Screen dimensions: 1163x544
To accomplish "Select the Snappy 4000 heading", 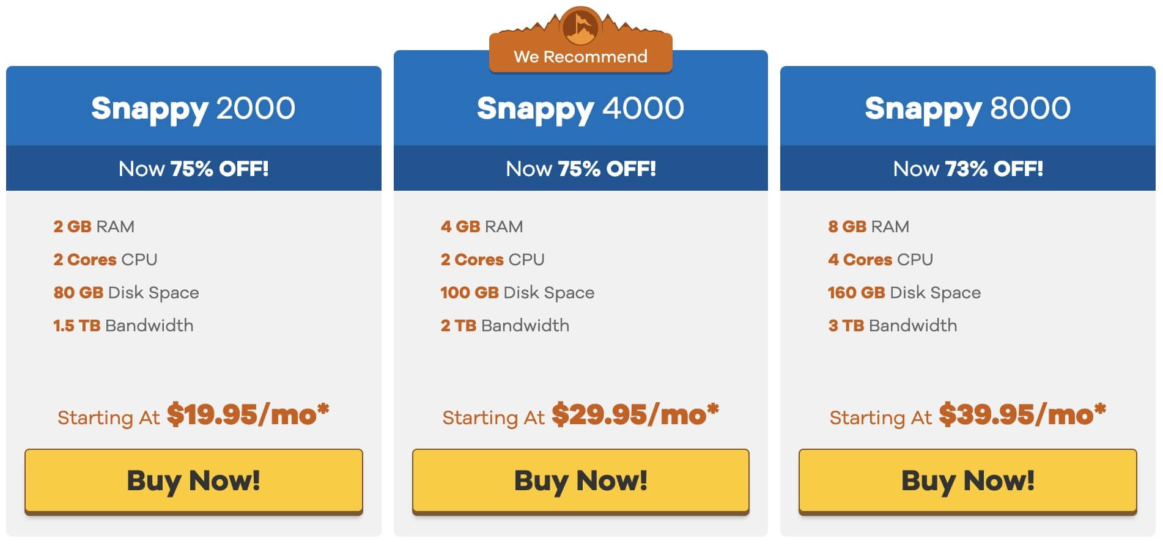I will 580,109.
